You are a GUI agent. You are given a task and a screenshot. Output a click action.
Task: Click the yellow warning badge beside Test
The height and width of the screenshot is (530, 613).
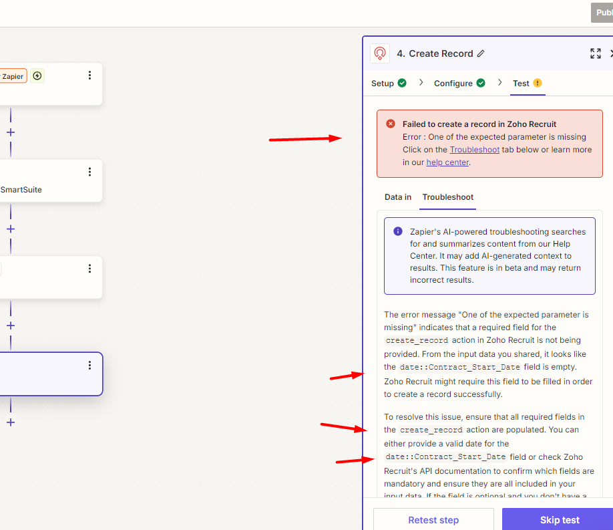[x=538, y=83]
